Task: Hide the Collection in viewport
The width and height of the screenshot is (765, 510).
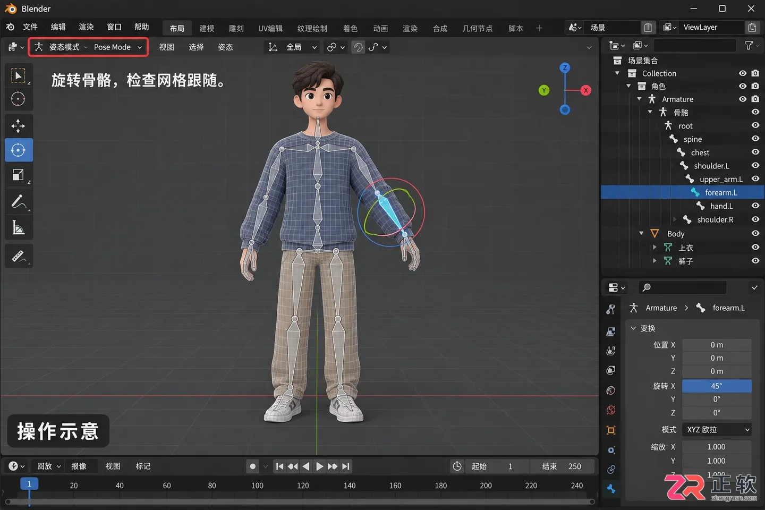Action: tap(743, 73)
